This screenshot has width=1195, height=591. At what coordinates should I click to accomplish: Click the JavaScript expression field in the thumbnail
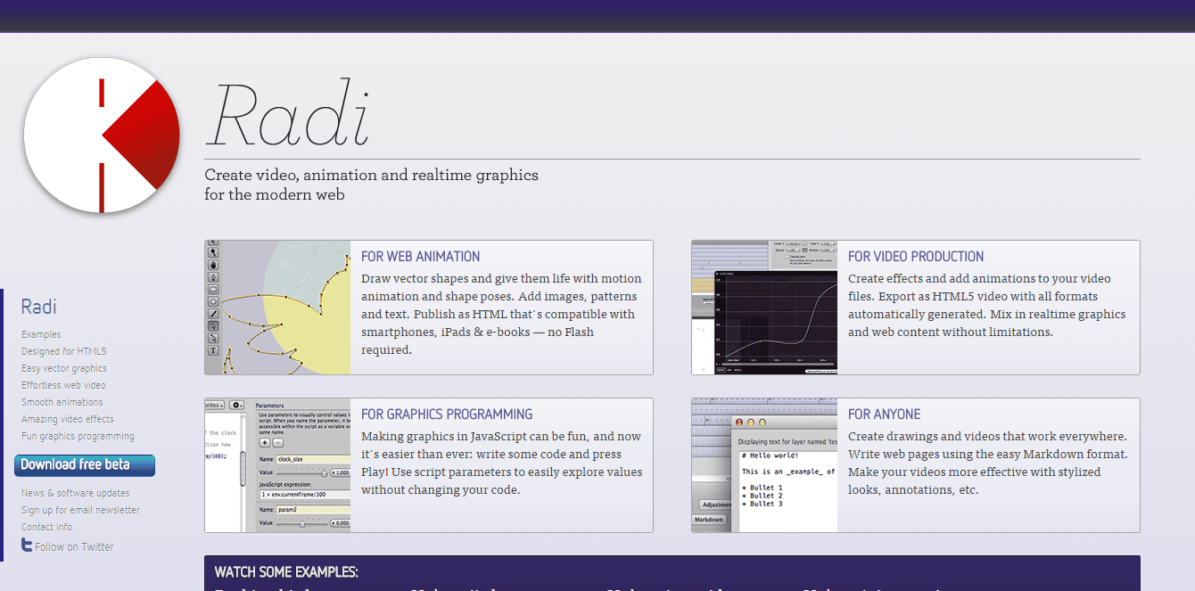pyautogui.click(x=305, y=495)
